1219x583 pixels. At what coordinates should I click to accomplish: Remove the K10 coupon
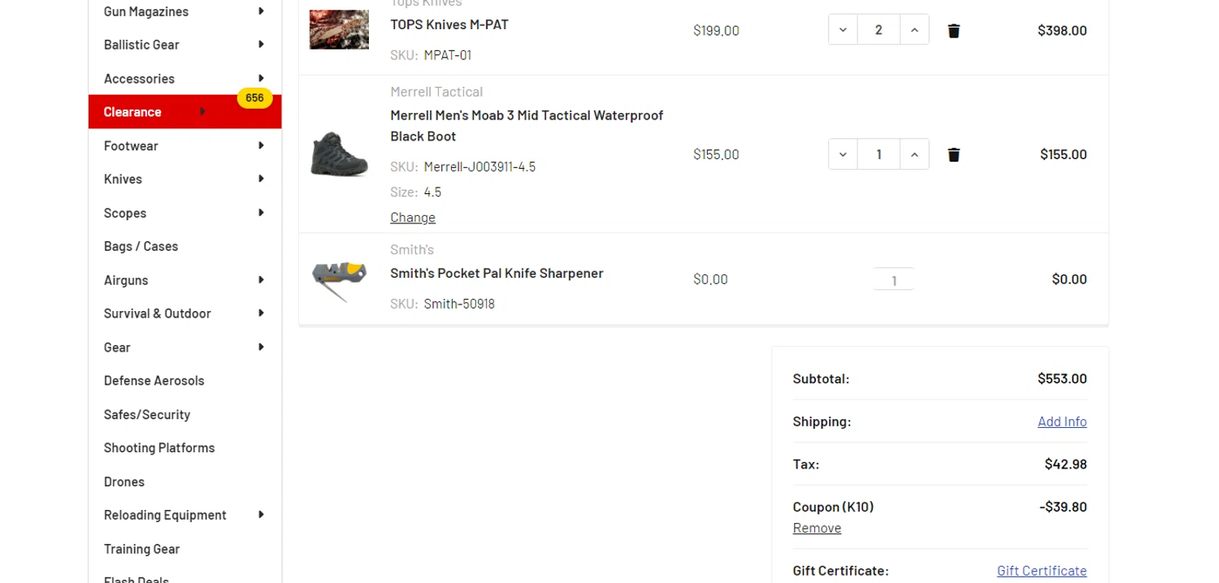click(x=817, y=528)
